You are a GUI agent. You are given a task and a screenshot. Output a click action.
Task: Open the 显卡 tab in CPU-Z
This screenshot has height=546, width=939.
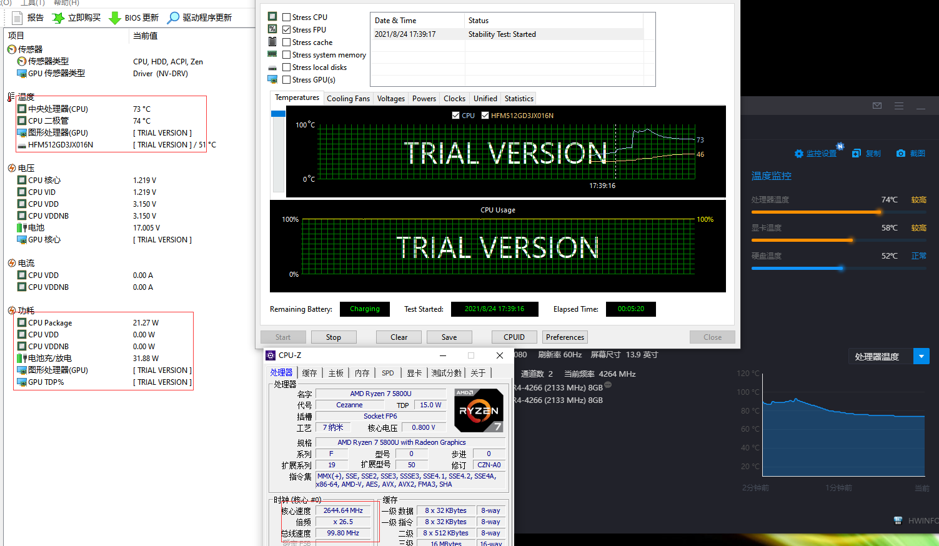pos(414,373)
